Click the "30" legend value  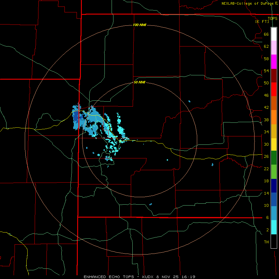coord(266,144)
